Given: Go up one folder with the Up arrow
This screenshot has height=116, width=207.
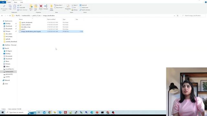Looking at the screenshot, I should click(x=10, y=16).
